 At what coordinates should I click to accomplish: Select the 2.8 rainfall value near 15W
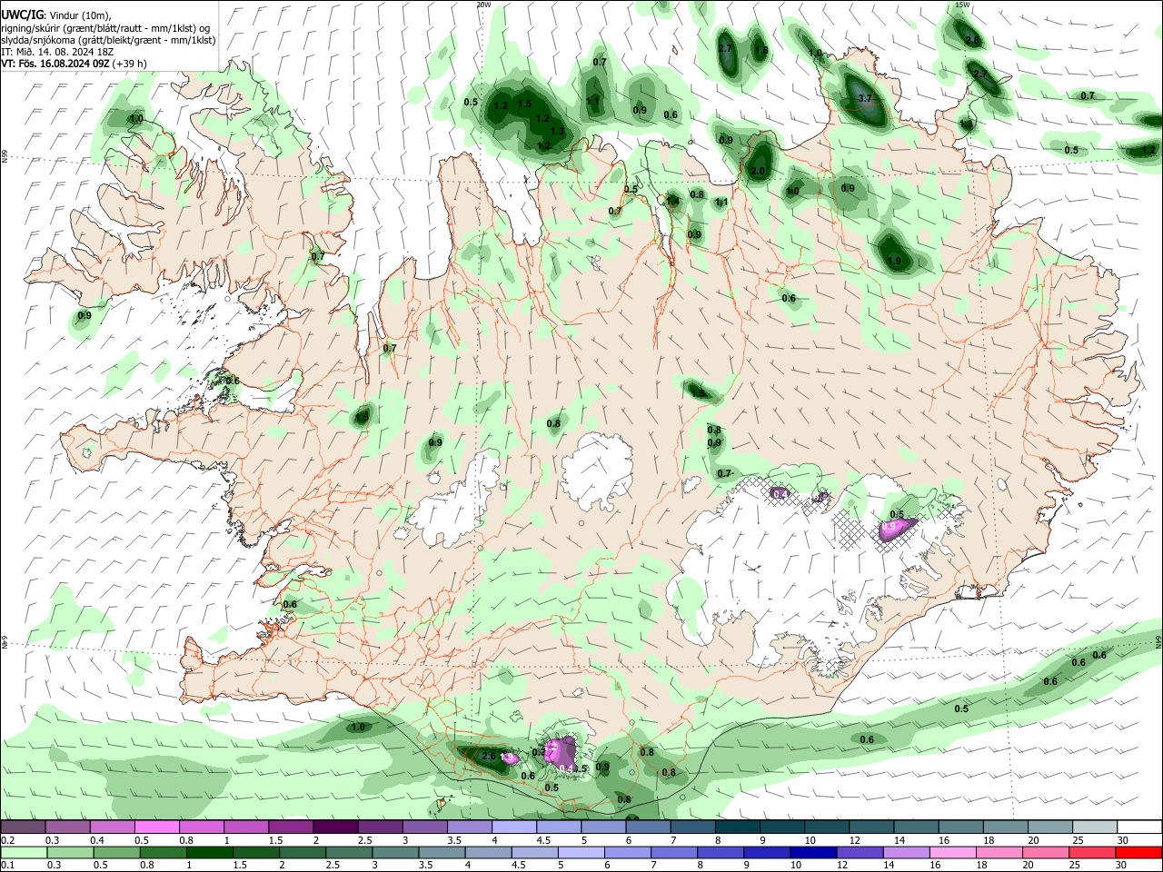click(x=972, y=40)
